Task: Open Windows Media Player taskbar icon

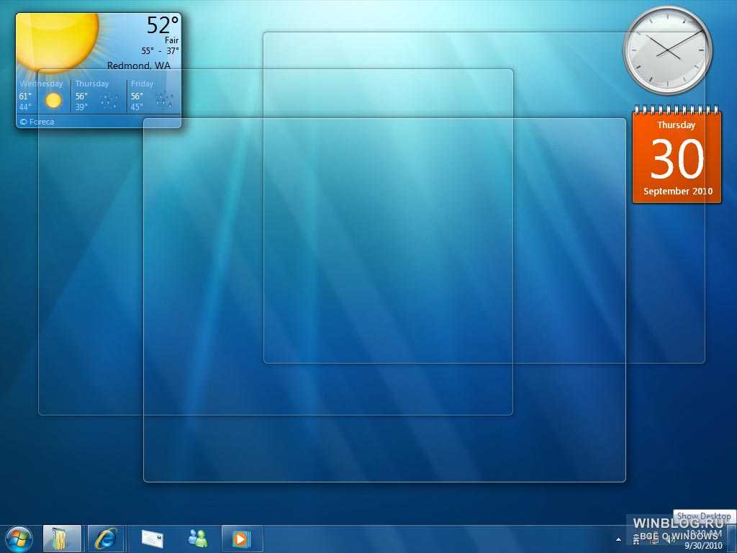Action: point(241,539)
